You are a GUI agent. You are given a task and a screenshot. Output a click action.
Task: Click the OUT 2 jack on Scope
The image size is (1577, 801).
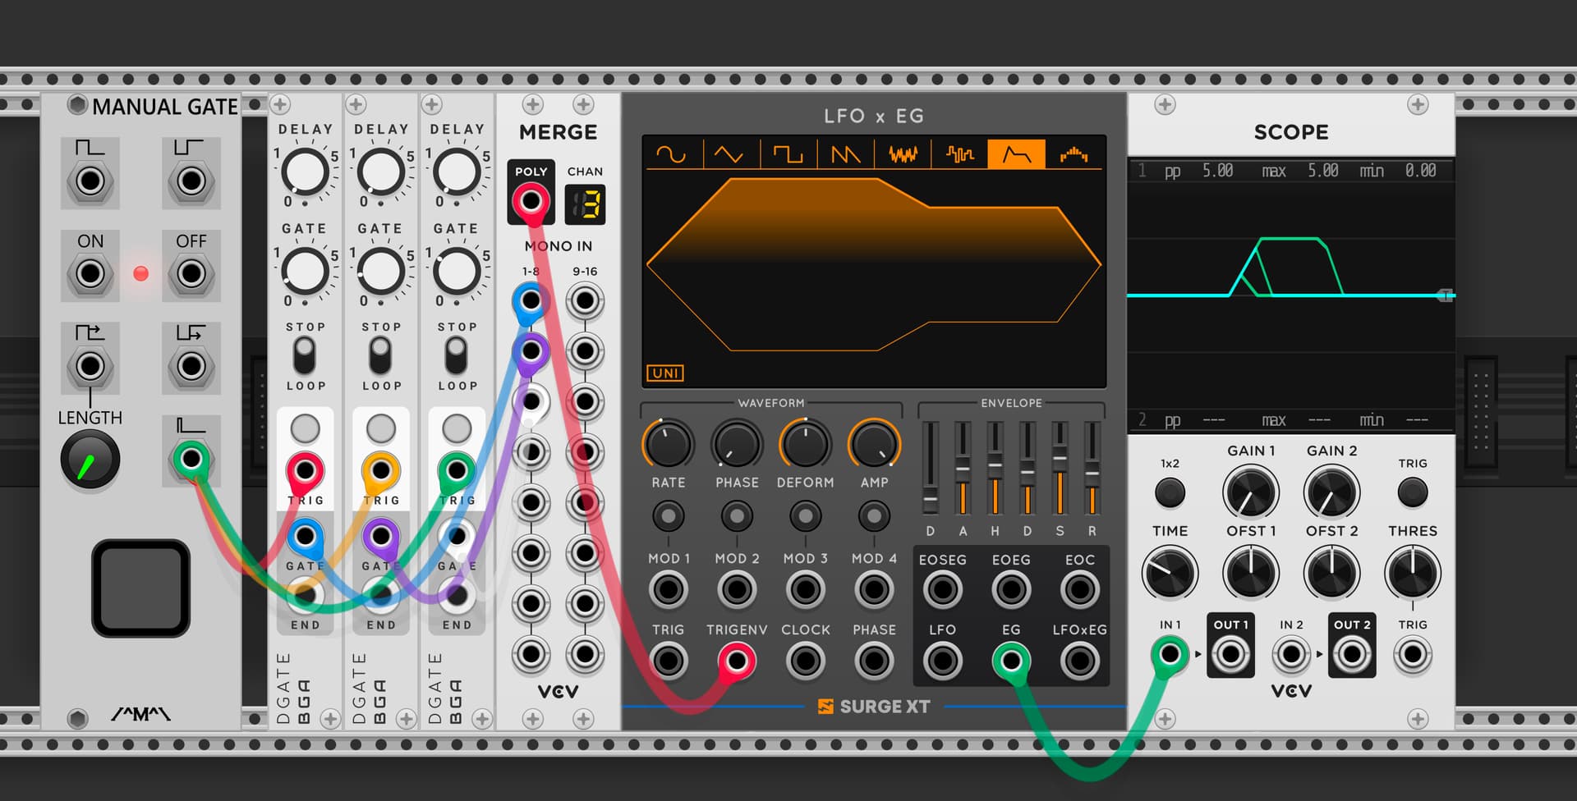coord(1352,655)
